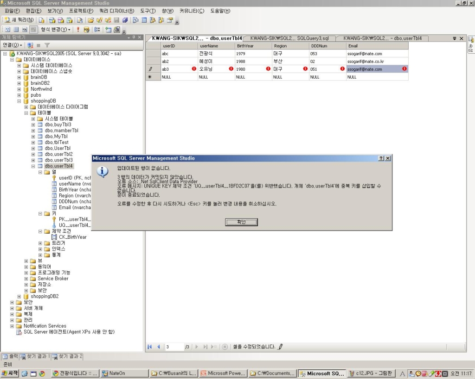Click the current row number input field
The image size is (475, 379).
(x=174, y=347)
